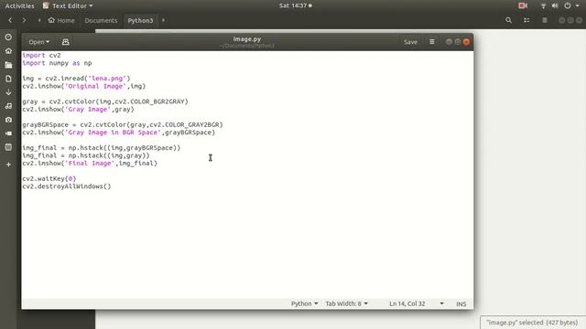586x329 pixels.
Task: Select the Python3 path segment in Files
Action: pos(140,20)
